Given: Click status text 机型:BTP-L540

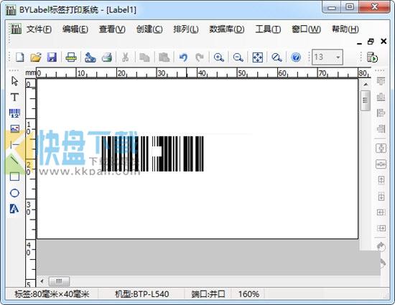Looking at the screenshot, I should (x=141, y=294).
